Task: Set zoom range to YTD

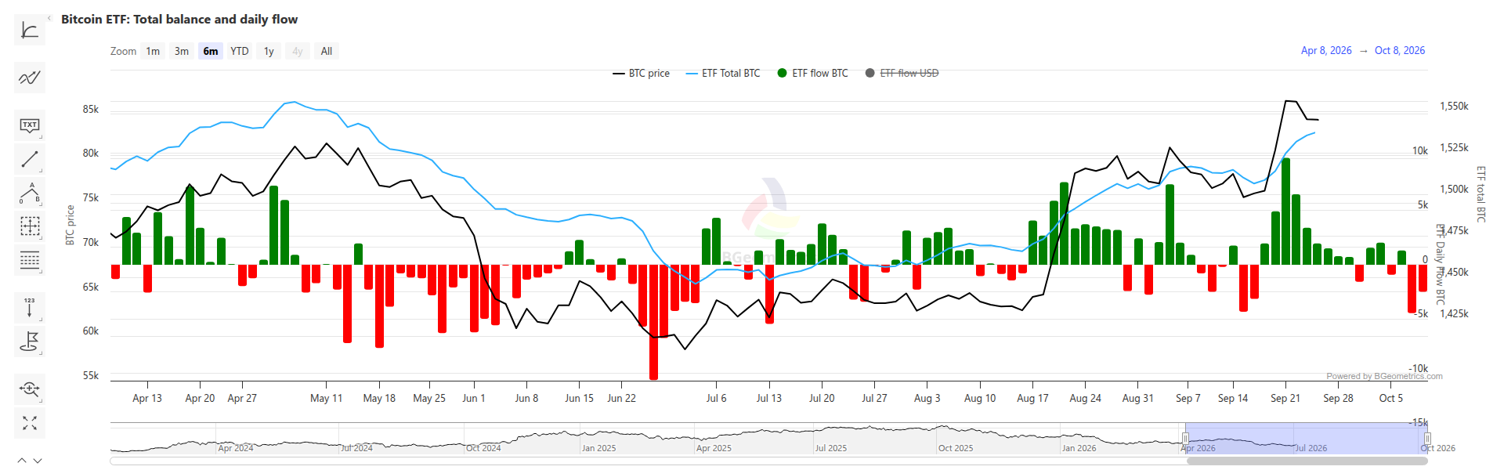Action: 240,51
